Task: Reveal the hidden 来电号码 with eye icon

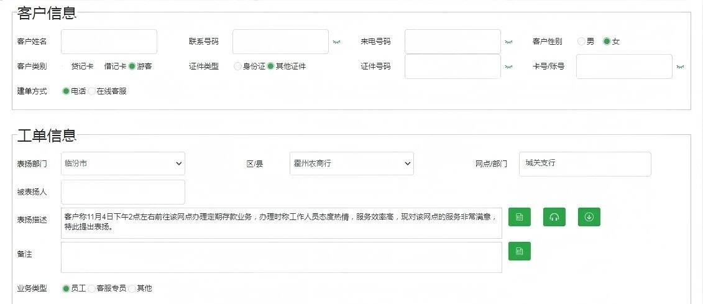Action: point(508,42)
